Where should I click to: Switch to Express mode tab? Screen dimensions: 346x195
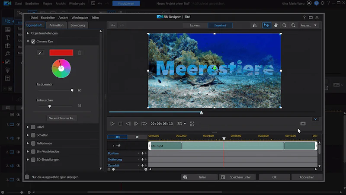tap(195, 26)
